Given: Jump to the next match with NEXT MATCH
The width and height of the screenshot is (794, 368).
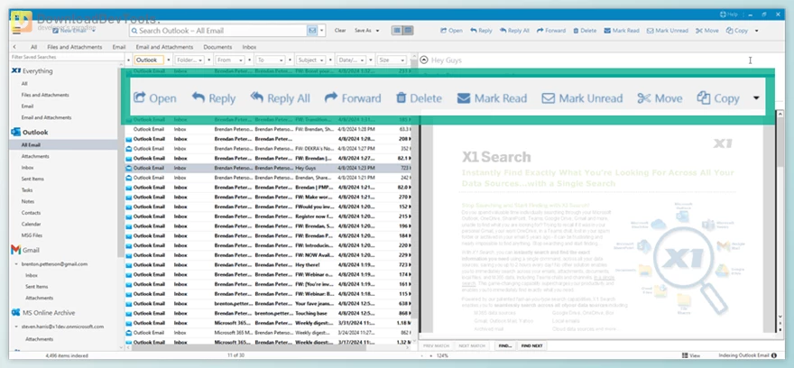Looking at the screenshot, I should [x=471, y=345].
